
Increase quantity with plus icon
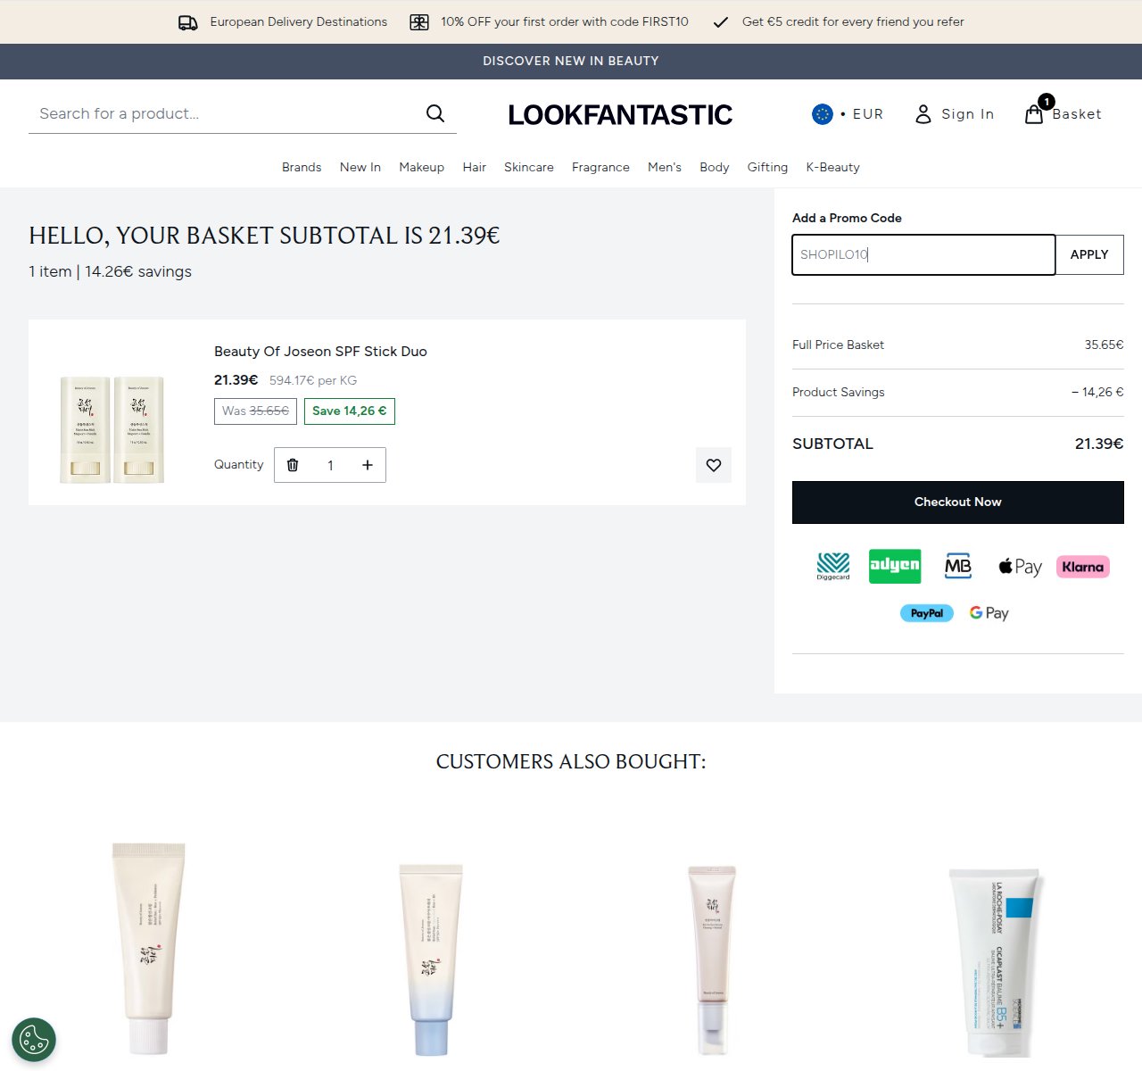(x=368, y=465)
